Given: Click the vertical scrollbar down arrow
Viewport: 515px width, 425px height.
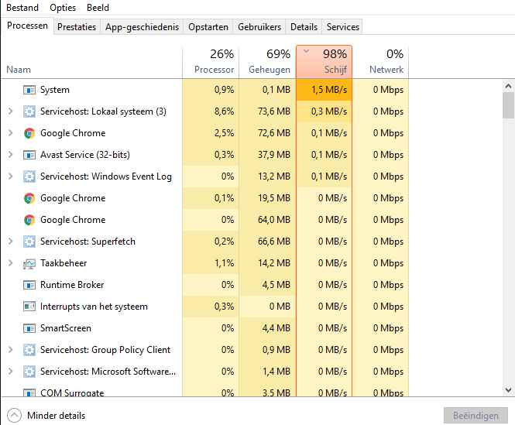Looking at the screenshot, I should click(509, 390).
